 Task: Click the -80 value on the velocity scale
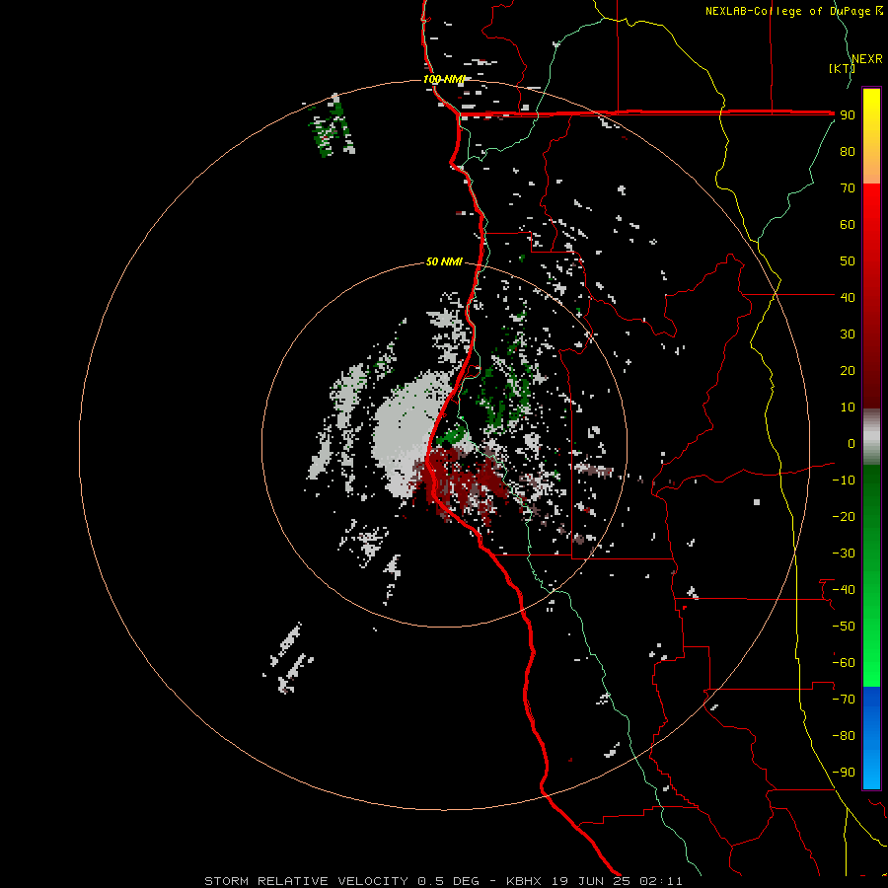tap(844, 736)
